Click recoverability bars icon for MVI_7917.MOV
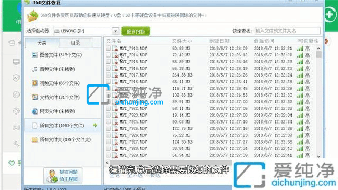Screen dimensions: 338x190 coord(300,75)
